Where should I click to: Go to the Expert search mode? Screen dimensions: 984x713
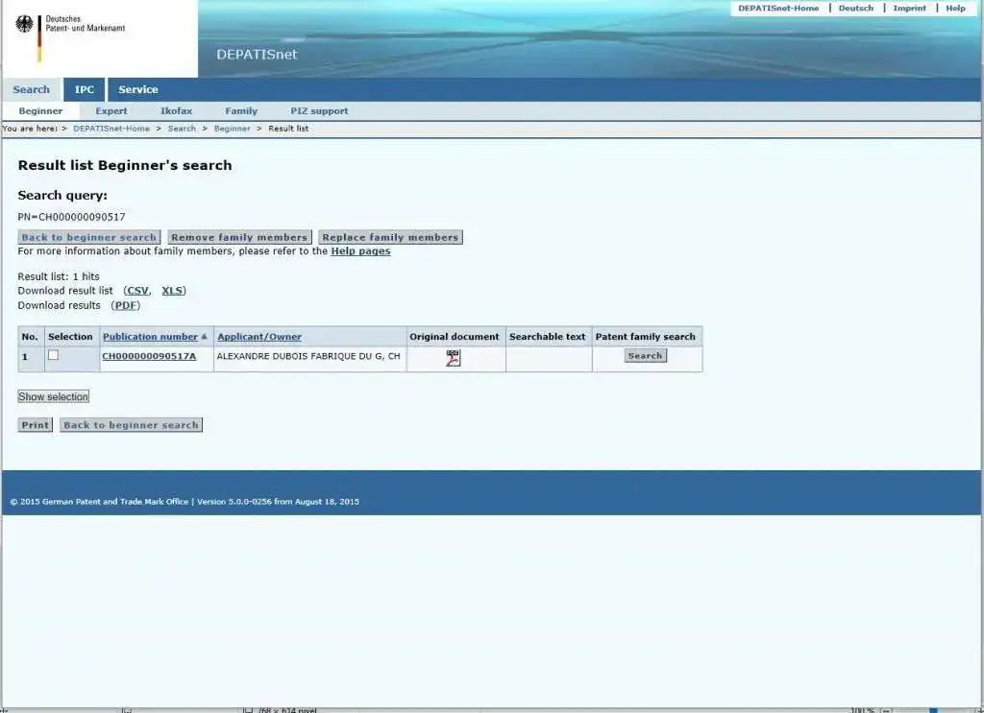click(111, 111)
